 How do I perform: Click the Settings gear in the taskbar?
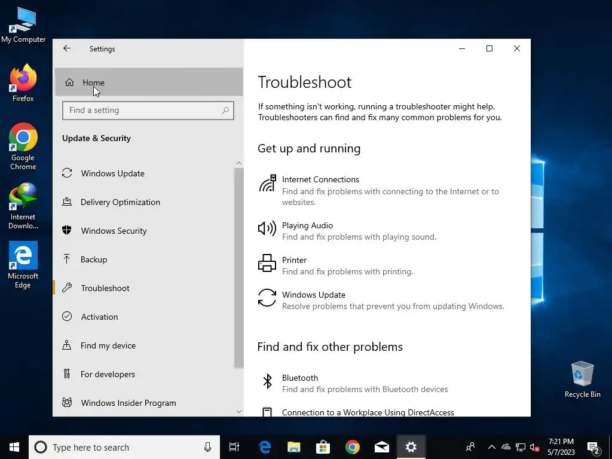pyautogui.click(x=411, y=447)
